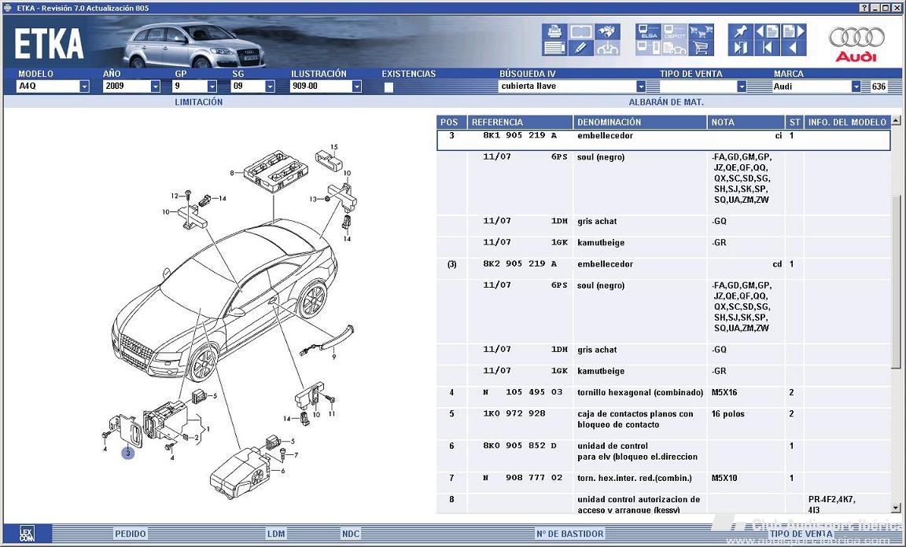Launch the ELBA icon
The image size is (906, 547).
pyautogui.click(x=648, y=31)
